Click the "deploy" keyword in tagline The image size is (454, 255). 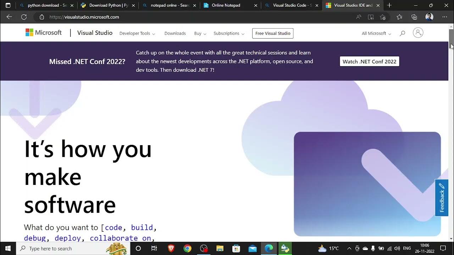pos(68,238)
